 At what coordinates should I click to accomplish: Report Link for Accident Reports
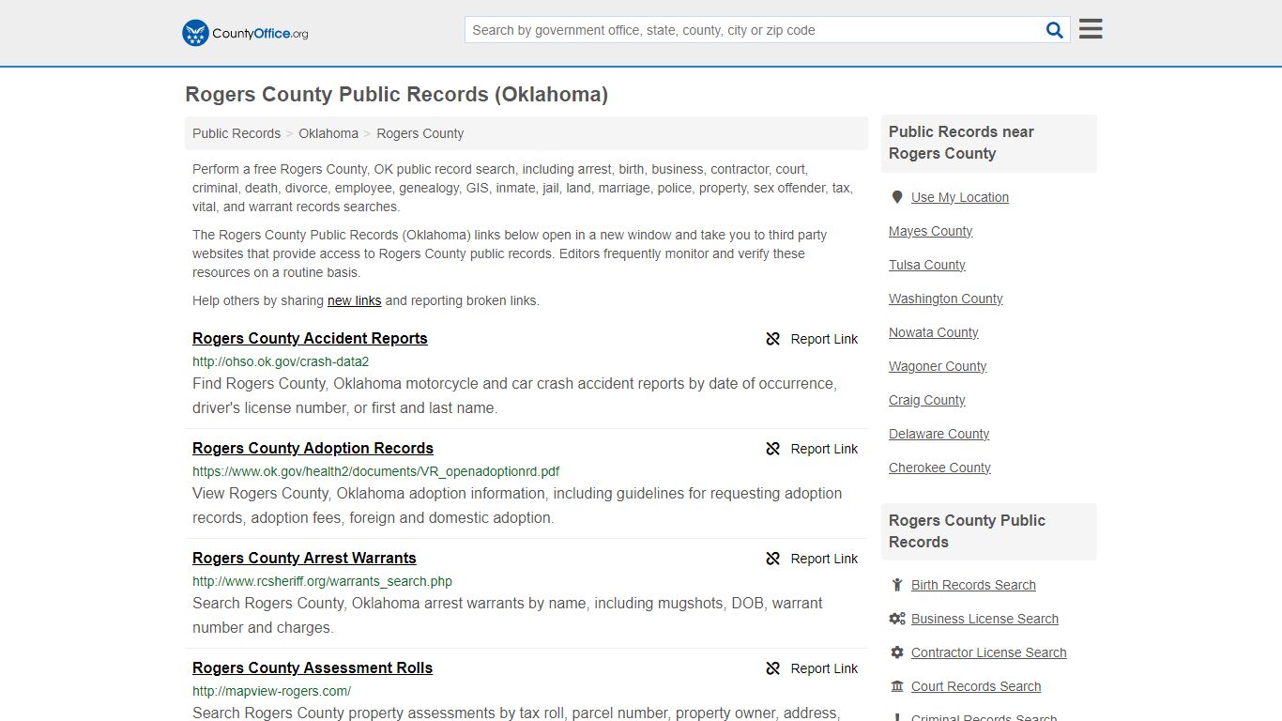[x=824, y=339]
